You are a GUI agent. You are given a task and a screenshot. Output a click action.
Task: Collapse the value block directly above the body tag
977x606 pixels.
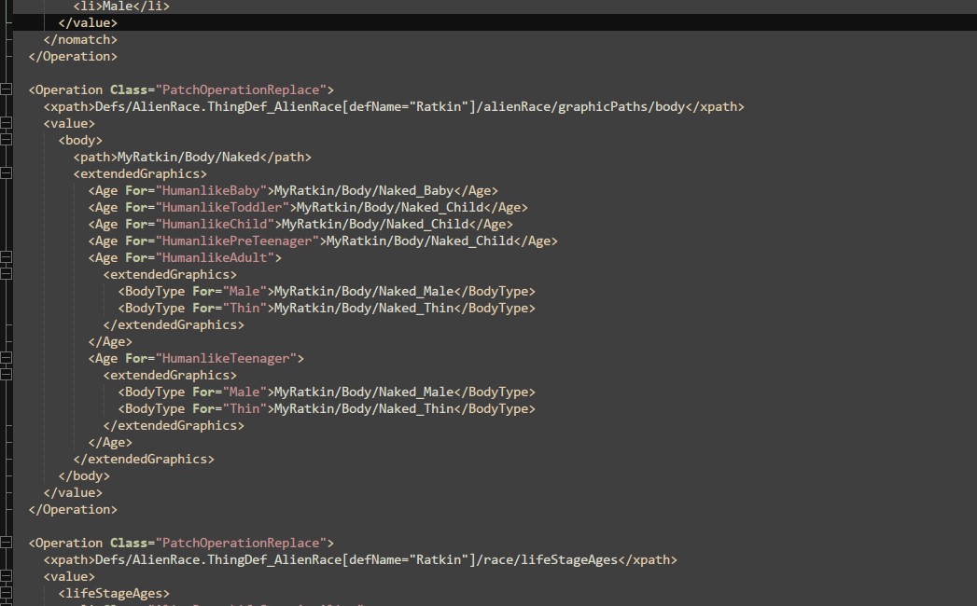click(6, 123)
